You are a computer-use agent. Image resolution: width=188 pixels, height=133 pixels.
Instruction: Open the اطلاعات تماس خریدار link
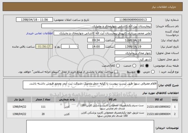39,33
